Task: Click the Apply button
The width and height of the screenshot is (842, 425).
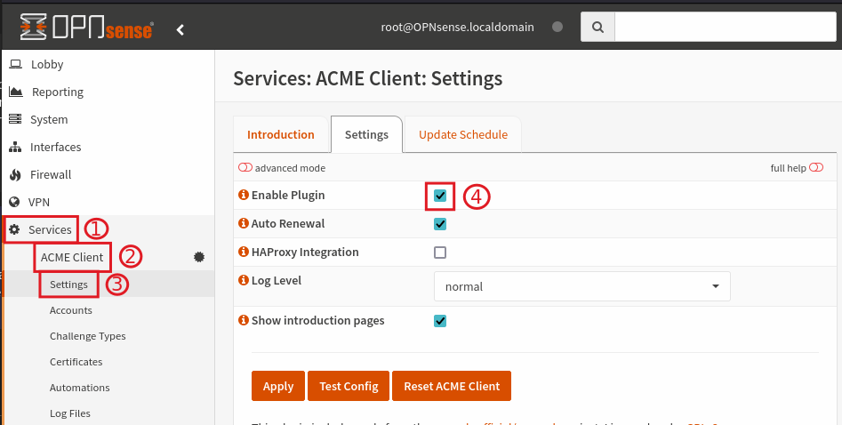Action: 278,386
